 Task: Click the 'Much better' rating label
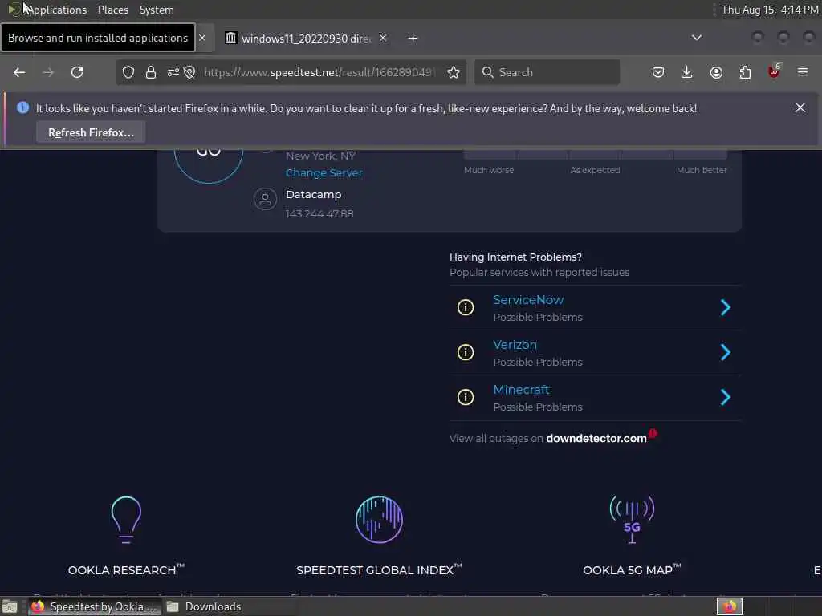tap(702, 170)
